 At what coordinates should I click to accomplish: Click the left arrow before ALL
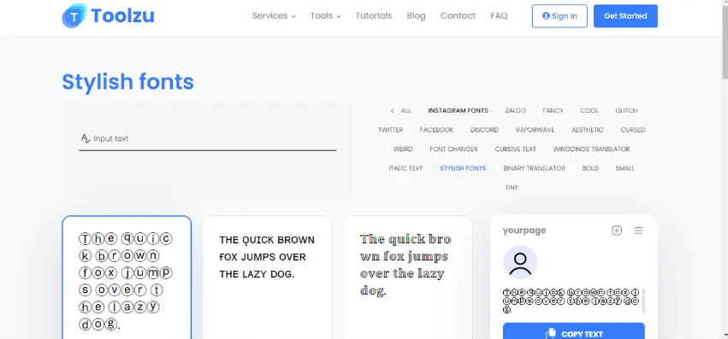tap(393, 111)
